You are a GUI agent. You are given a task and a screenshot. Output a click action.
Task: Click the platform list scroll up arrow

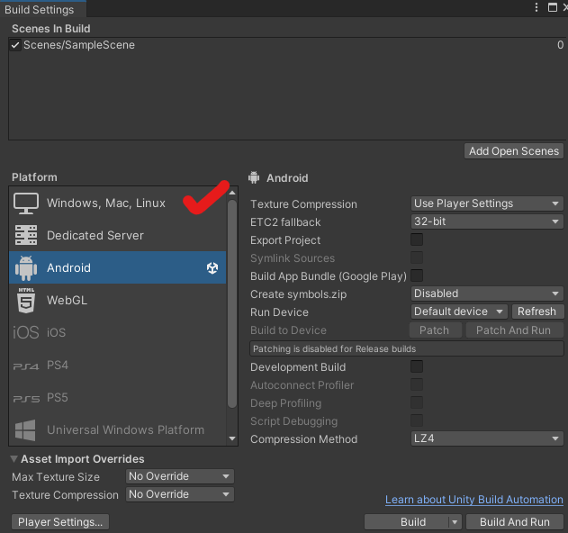click(232, 193)
